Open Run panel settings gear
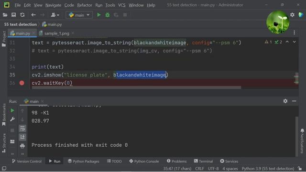This screenshot has height=172, width=306. pos(285,101)
